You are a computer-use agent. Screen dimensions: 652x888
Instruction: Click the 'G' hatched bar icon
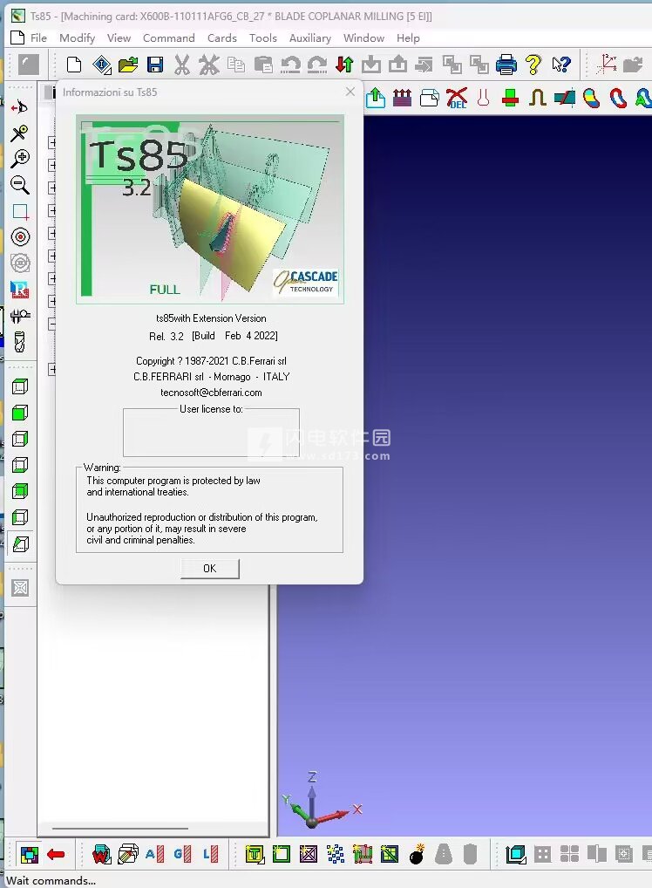click(x=182, y=854)
